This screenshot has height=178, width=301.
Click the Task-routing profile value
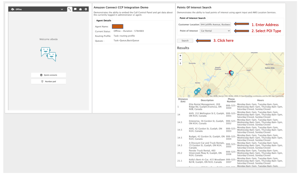pos(124,36)
